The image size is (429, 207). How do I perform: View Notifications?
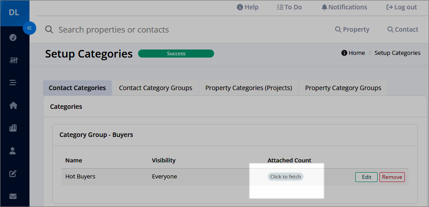point(345,8)
